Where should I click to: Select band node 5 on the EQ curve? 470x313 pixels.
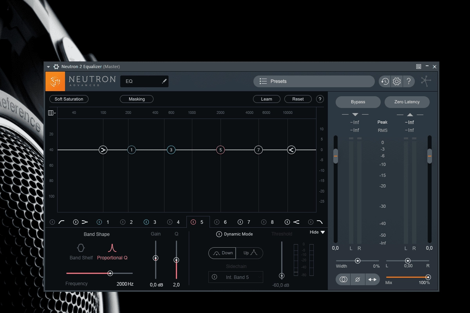221,150
